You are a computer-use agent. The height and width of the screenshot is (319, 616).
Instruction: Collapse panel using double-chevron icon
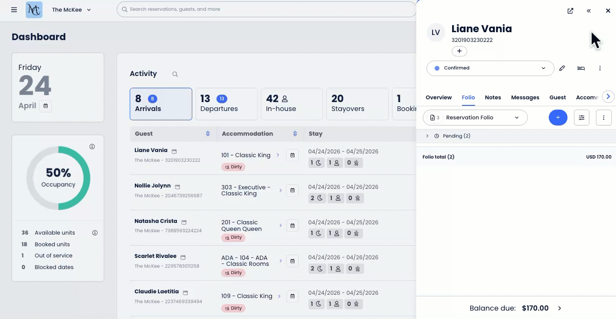589,11
